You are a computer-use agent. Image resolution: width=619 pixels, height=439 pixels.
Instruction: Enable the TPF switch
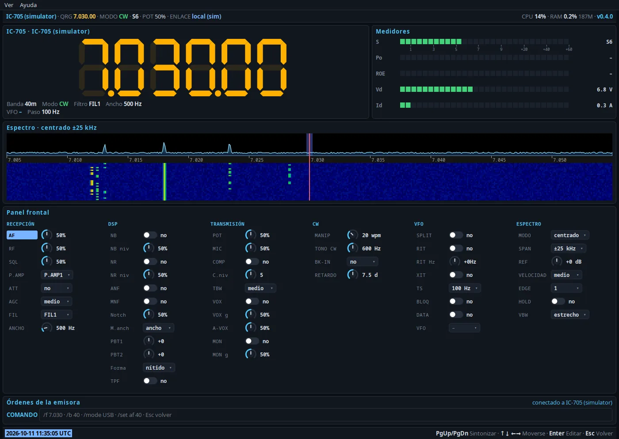150,381
